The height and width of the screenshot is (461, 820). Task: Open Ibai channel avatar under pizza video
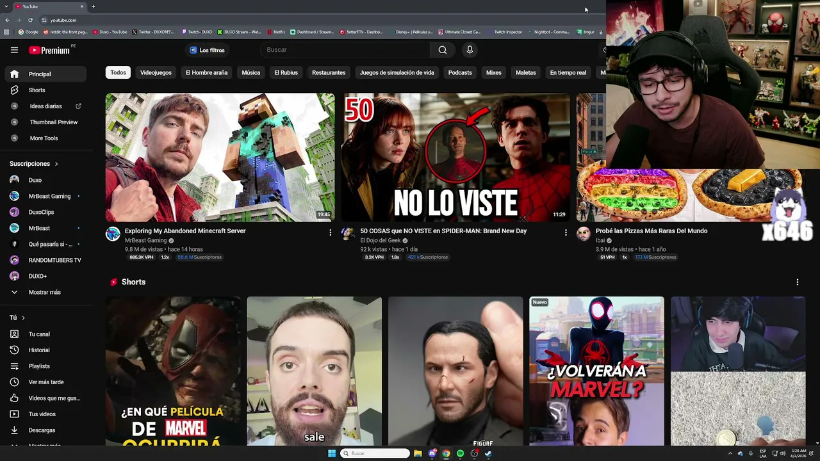click(584, 234)
